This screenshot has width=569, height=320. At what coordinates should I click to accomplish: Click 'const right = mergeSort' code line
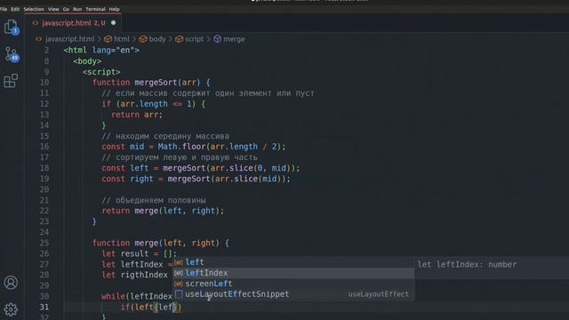pos(196,179)
